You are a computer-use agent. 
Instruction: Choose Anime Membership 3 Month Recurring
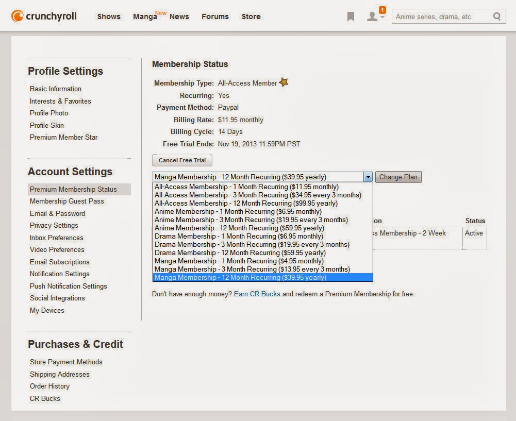[x=262, y=220]
